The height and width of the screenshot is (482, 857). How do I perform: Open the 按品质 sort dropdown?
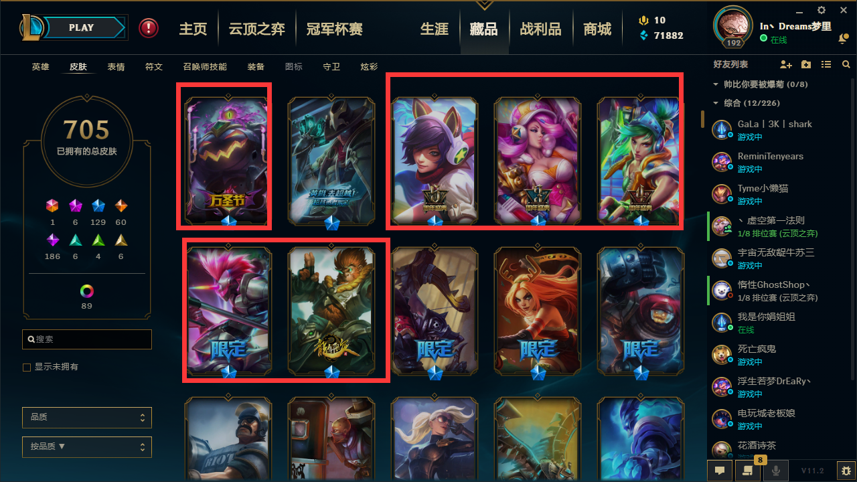pos(87,447)
